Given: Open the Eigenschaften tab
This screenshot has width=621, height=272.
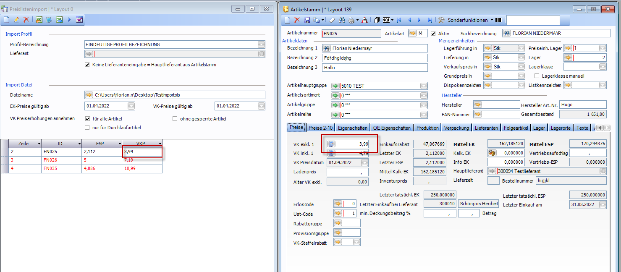Looking at the screenshot, I should [x=352, y=128].
